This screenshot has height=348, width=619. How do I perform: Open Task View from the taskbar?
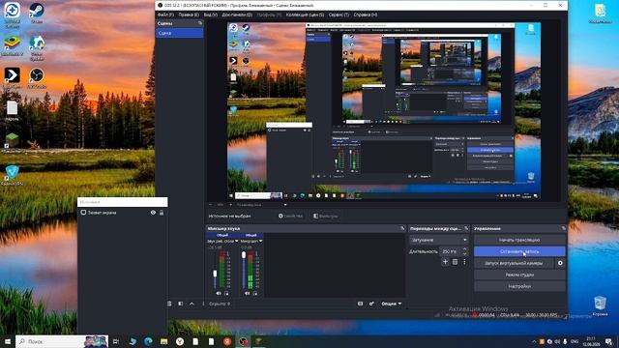tap(116, 341)
